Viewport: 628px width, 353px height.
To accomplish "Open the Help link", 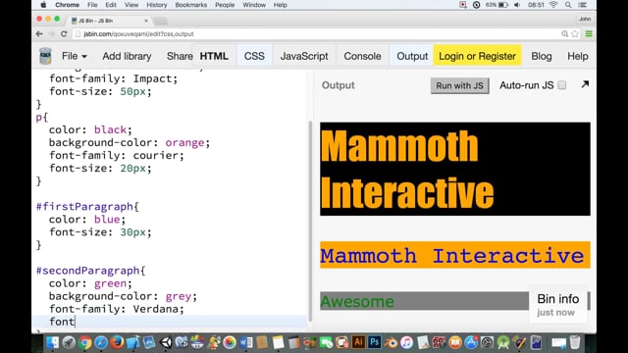I will coord(578,56).
